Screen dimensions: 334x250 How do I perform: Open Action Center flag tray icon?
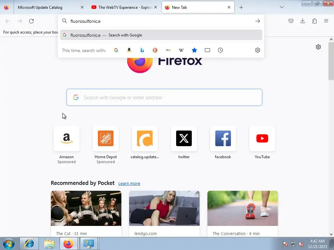[285, 244]
